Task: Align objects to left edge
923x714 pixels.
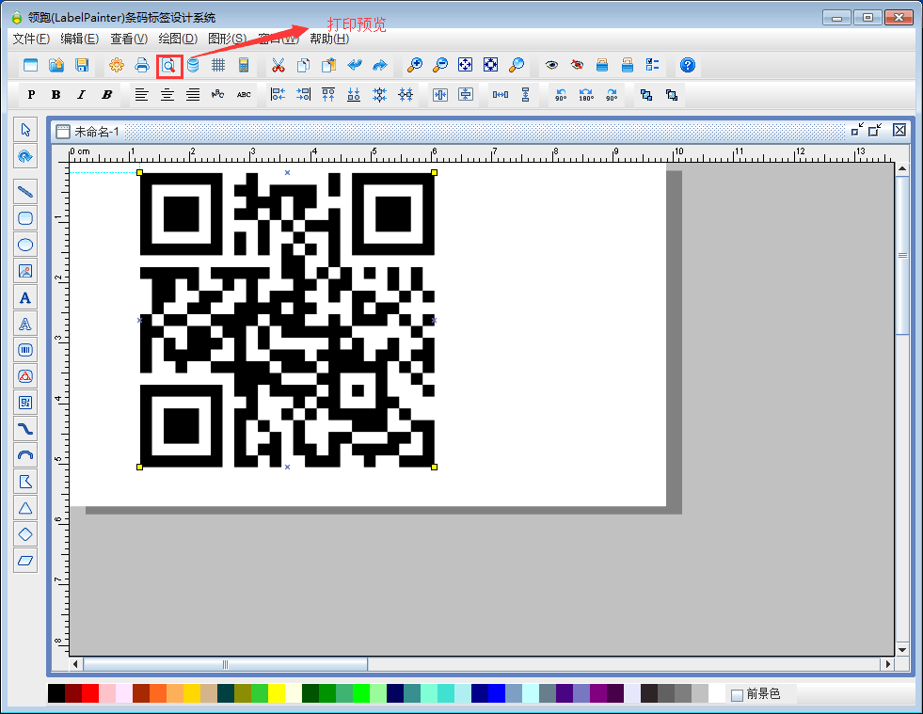Action: click(x=278, y=95)
